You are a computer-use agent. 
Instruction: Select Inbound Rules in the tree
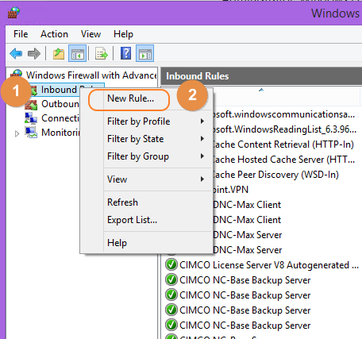tap(59, 90)
